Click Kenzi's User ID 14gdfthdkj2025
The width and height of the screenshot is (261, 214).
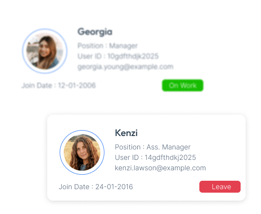click(x=155, y=157)
